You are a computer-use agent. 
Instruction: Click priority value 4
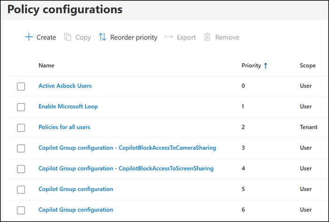coord(243,168)
